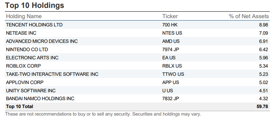Click the Ticker column header
This screenshot has height=118, width=278.
[x=170, y=16]
